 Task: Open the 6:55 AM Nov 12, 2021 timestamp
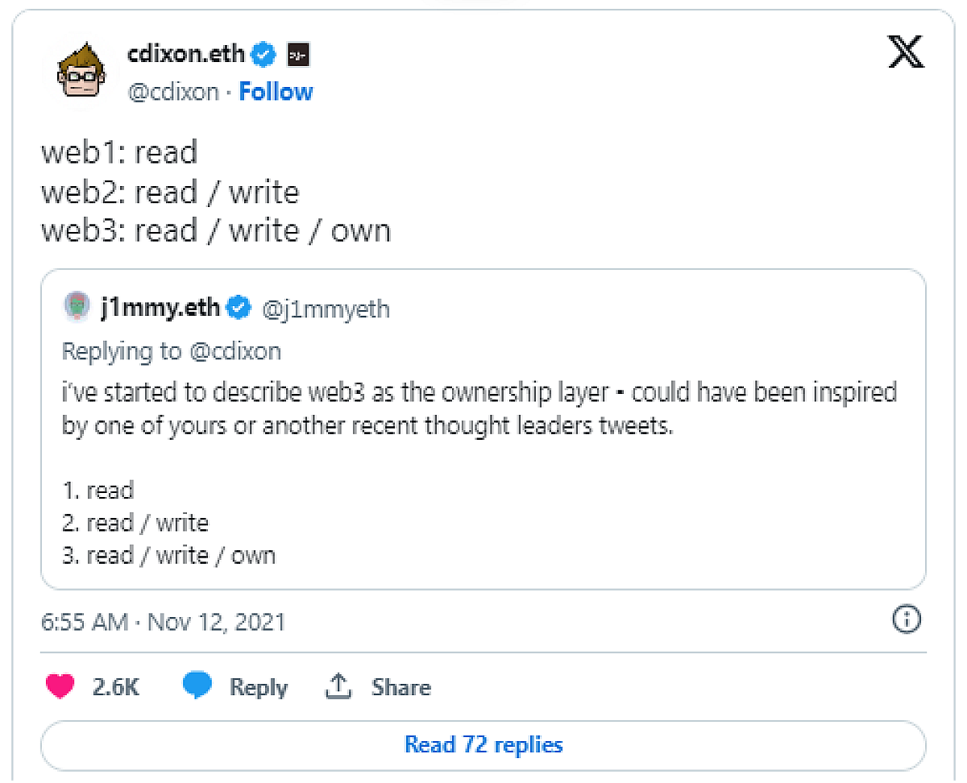[163, 622]
